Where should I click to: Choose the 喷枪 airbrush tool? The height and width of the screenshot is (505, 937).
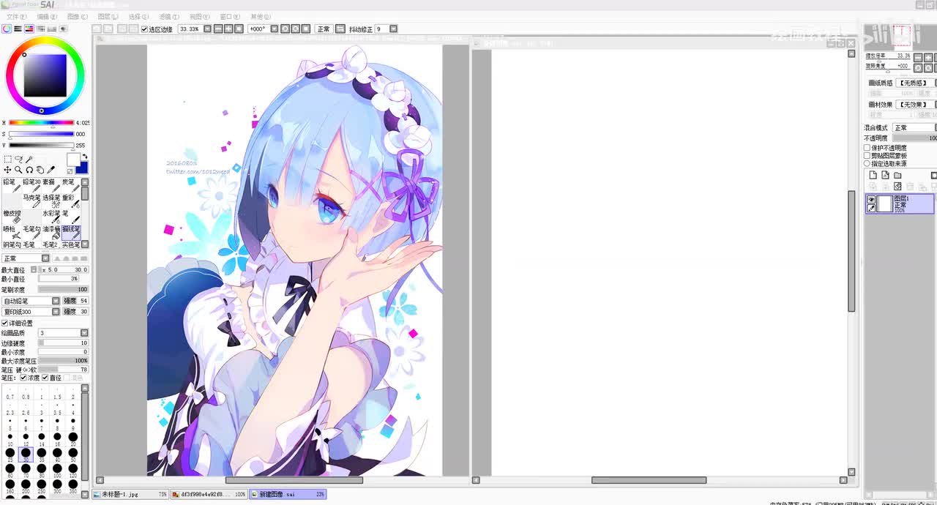11,233
